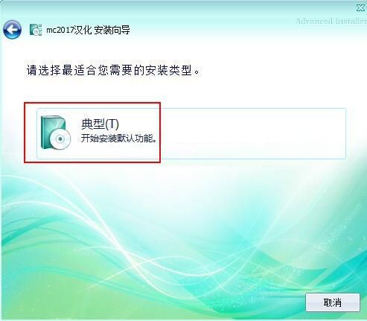Click the CD disc on Typical icon
The height and width of the screenshot is (321, 367).
point(60,139)
